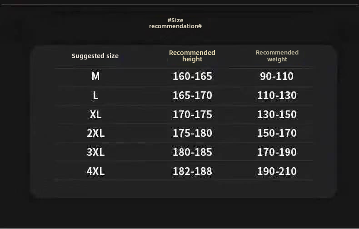
Task: Click the 'Suggested size' column header
Action: point(95,56)
